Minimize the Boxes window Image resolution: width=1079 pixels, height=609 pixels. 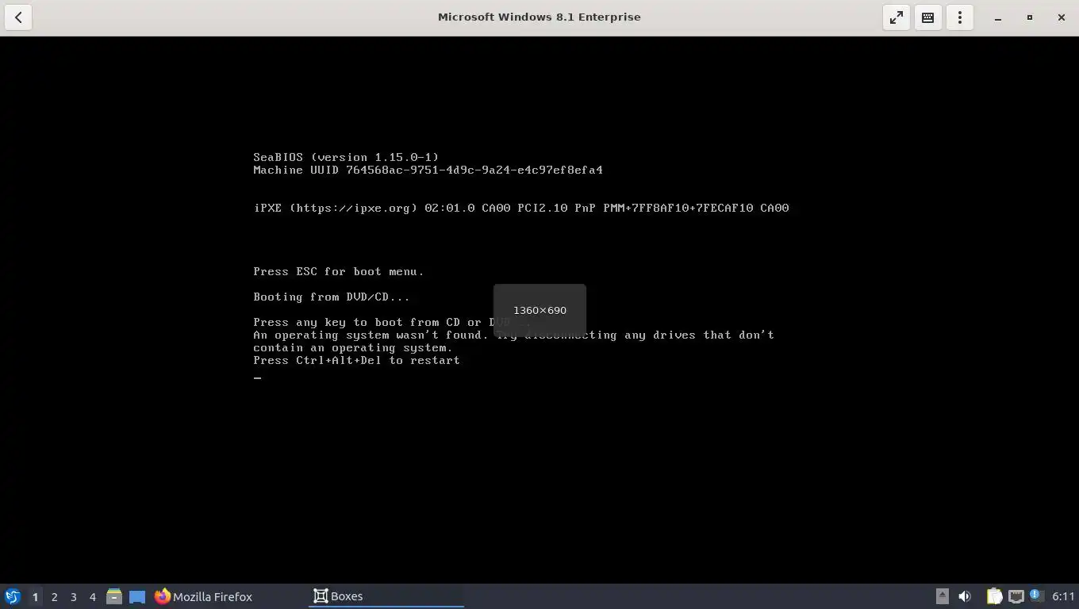998,17
